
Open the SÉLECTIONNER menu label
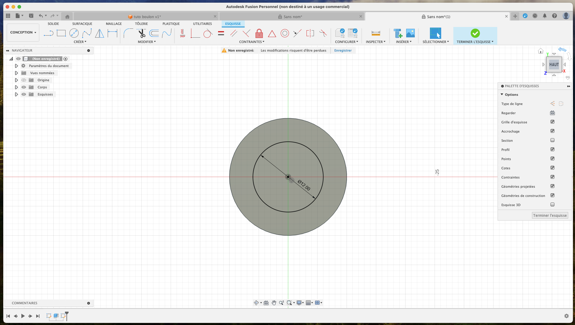point(436,42)
